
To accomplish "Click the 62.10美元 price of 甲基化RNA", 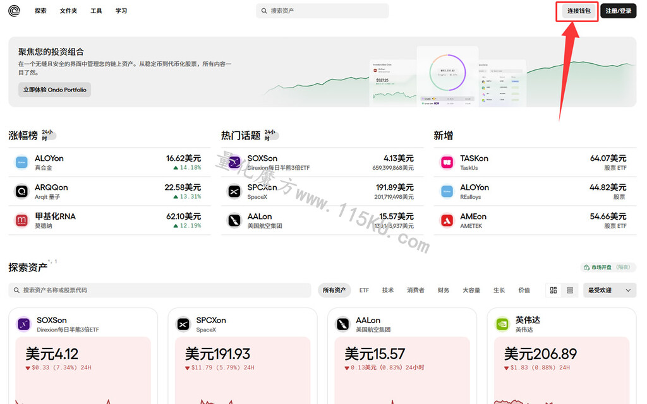I will pyautogui.click(x=183, y=217).
